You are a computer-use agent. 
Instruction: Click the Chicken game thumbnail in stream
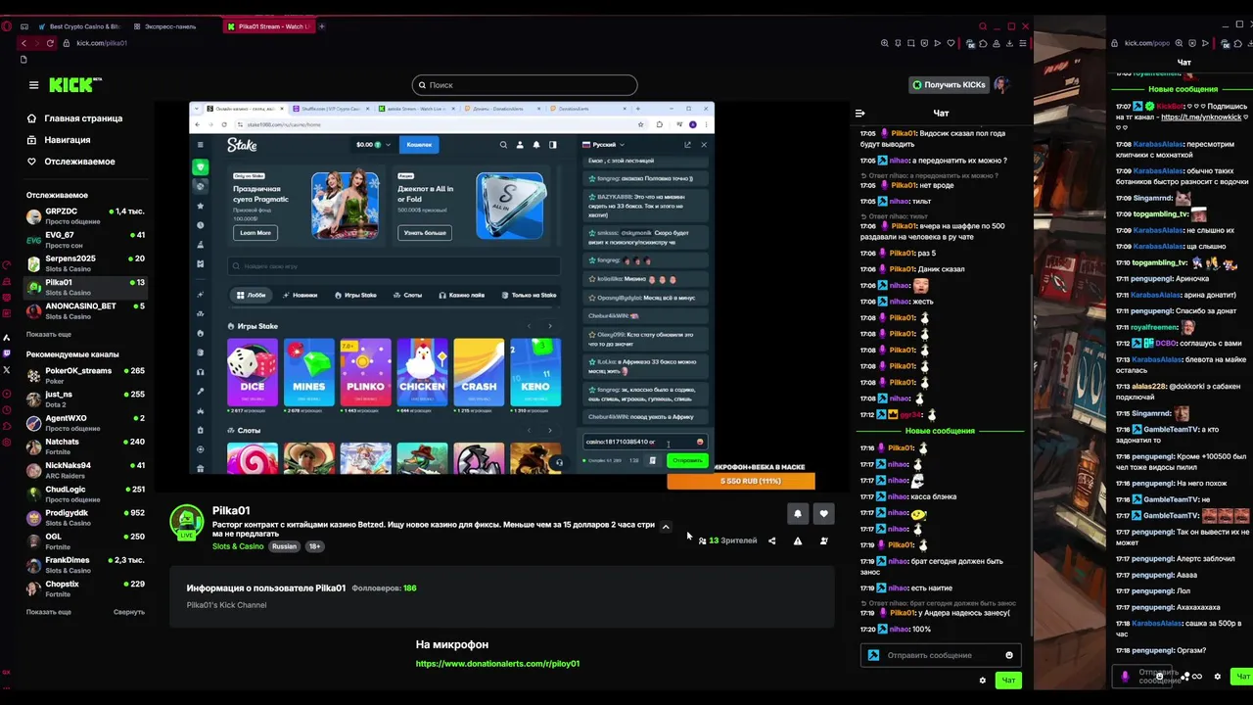pyautogui.click(x=422, y=372)
